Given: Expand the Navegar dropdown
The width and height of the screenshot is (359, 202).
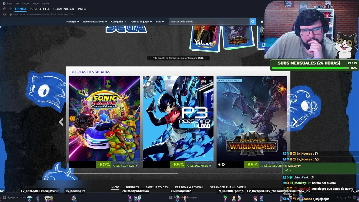Looking at the screenshot, I should tap(73, 22).
